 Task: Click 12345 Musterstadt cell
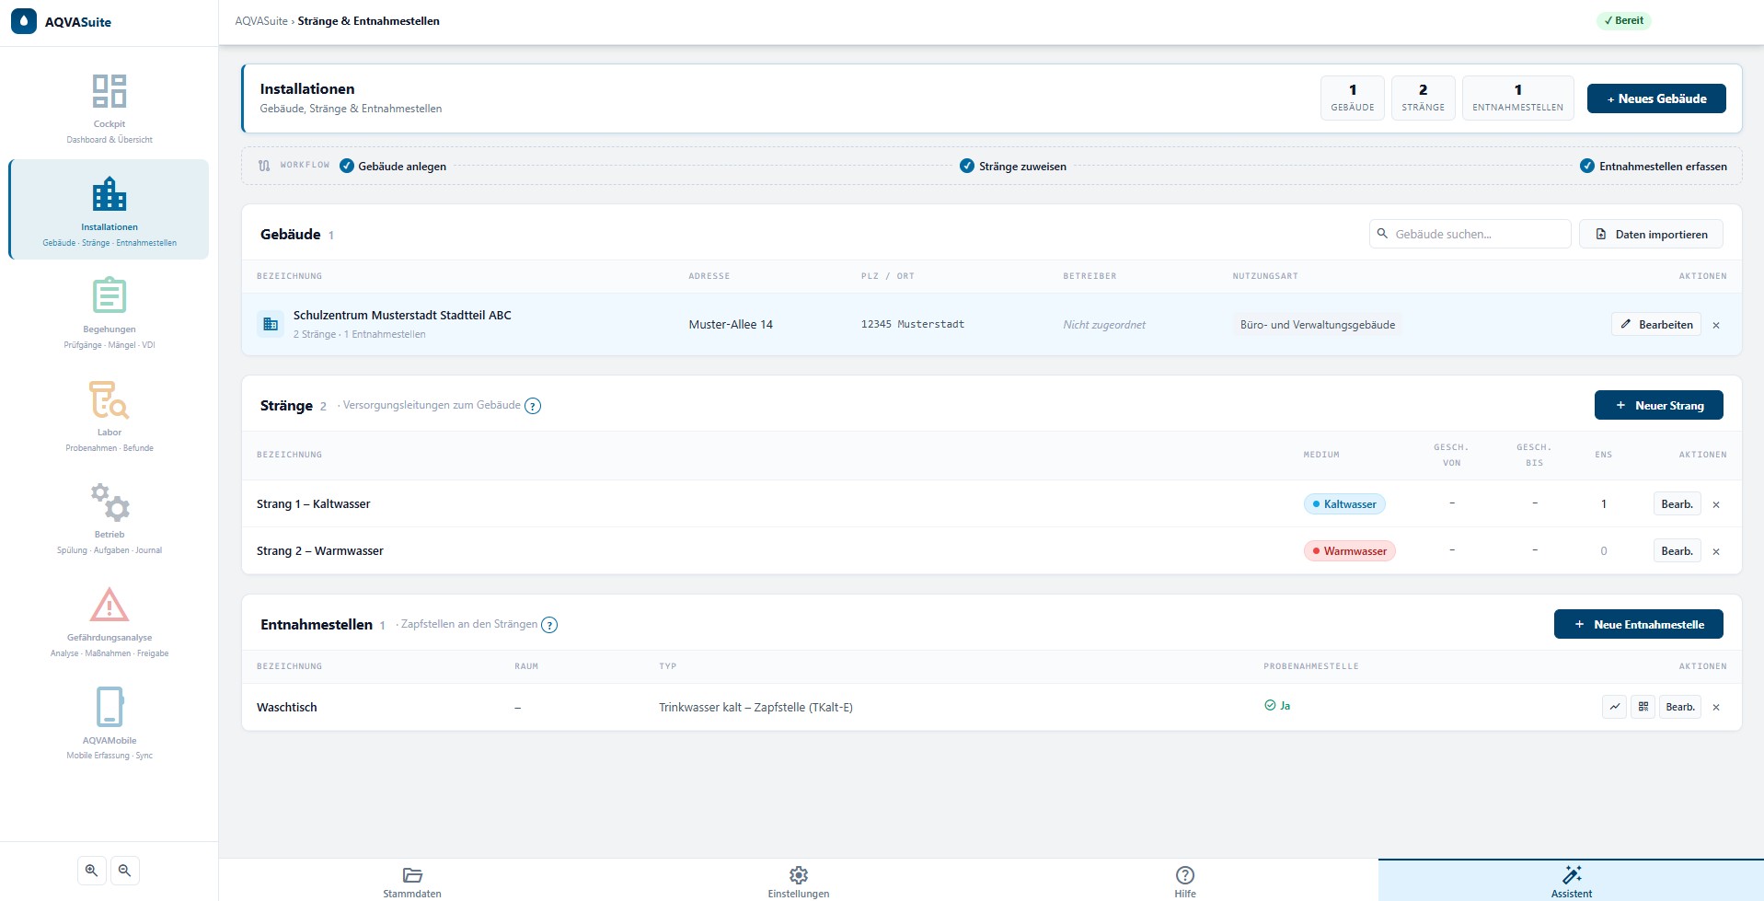point(913,325)
